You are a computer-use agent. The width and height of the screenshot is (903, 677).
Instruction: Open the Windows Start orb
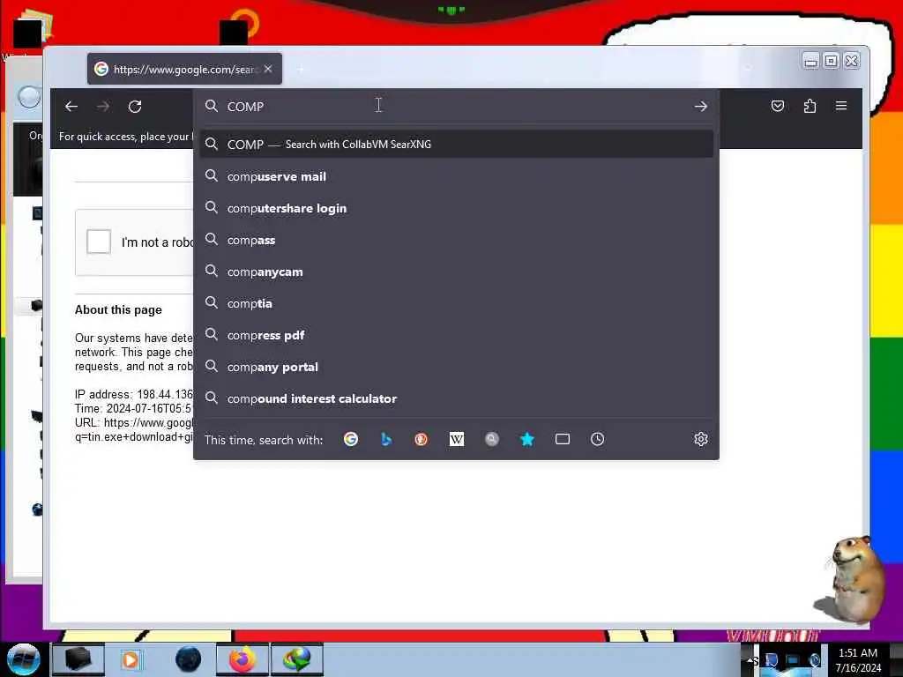click(x=24, y=659)
